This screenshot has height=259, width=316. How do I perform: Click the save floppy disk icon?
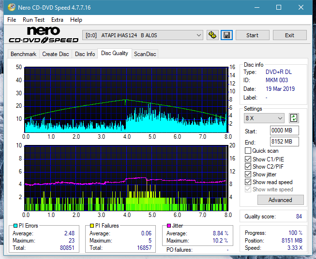pos(226,35)
